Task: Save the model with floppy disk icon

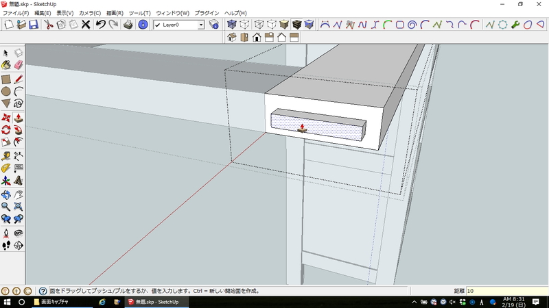Action: (33, 25)
